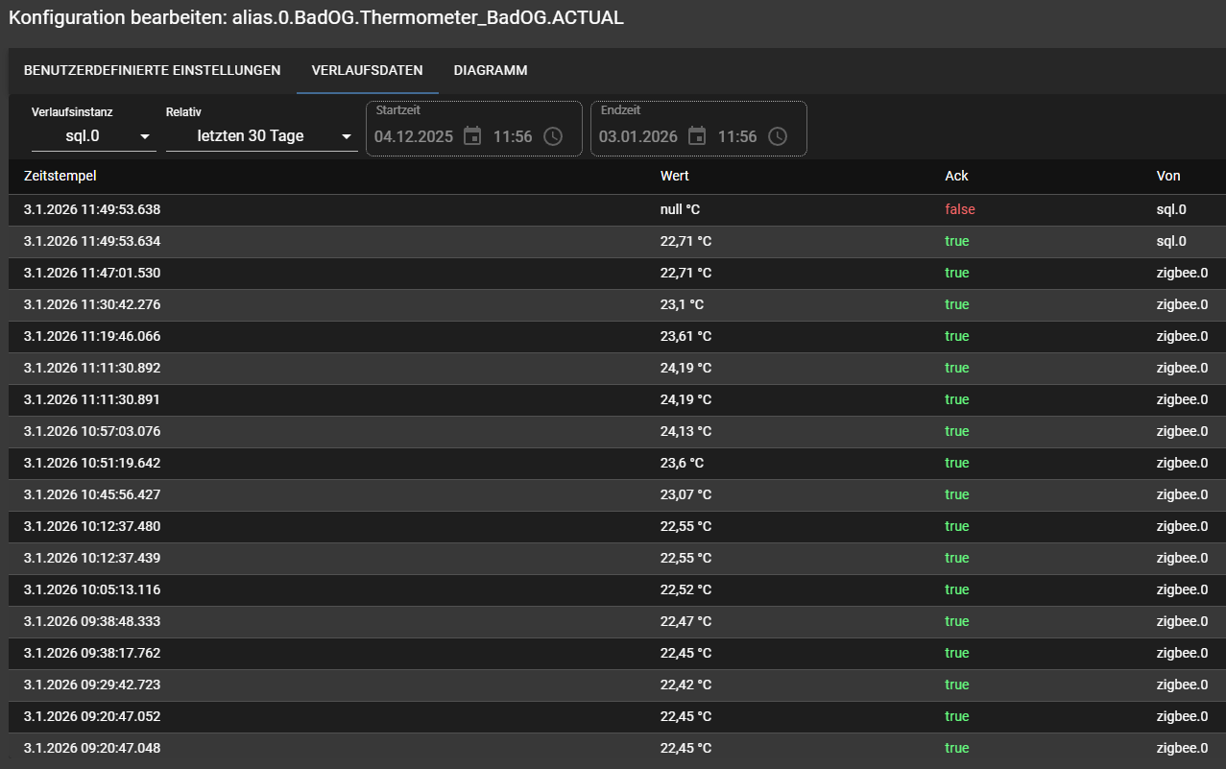
Task: Open the start date calendar picker
Action: pos(472,136)
